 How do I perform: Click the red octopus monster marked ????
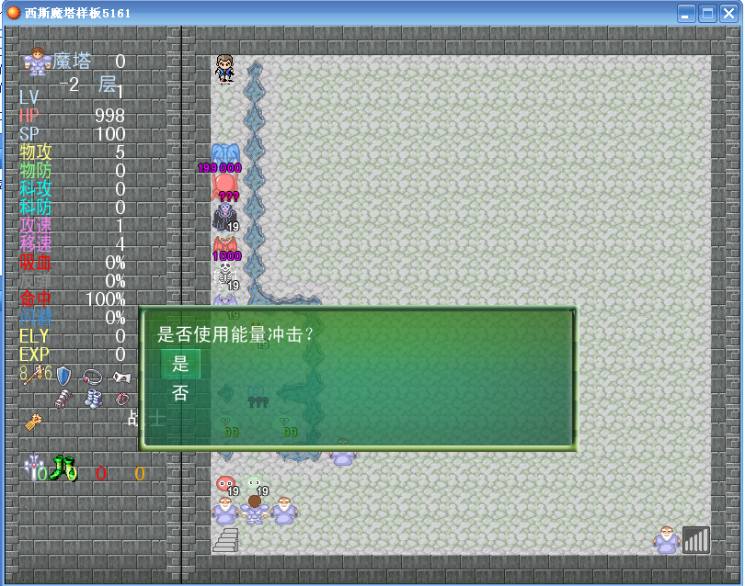click(225, 187)
